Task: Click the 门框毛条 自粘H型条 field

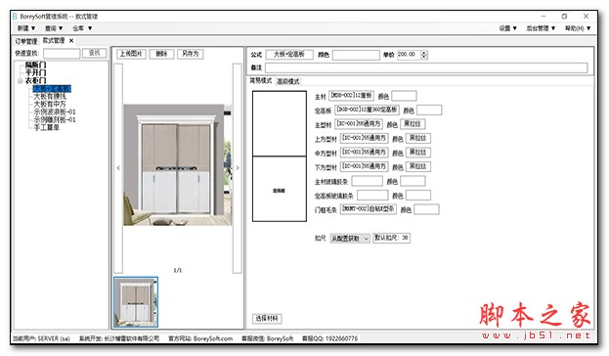Action: pos(369,209)
